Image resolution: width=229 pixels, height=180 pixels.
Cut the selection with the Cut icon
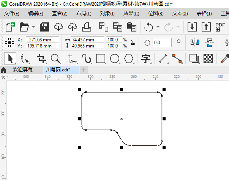(103, 27)
